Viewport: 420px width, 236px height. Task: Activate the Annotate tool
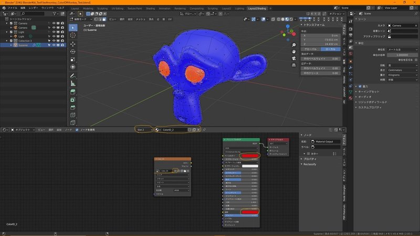pyautogui.click(x=73, y=76)
